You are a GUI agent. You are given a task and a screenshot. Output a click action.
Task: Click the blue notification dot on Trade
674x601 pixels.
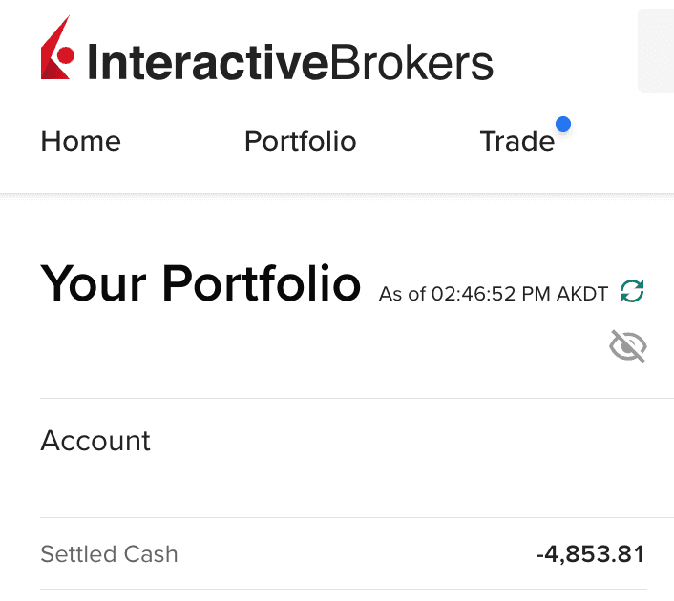coord(563,123)
